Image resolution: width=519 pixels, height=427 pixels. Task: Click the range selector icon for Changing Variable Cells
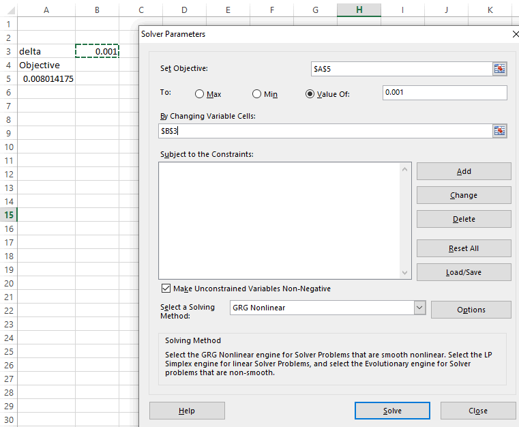(499, 131)
